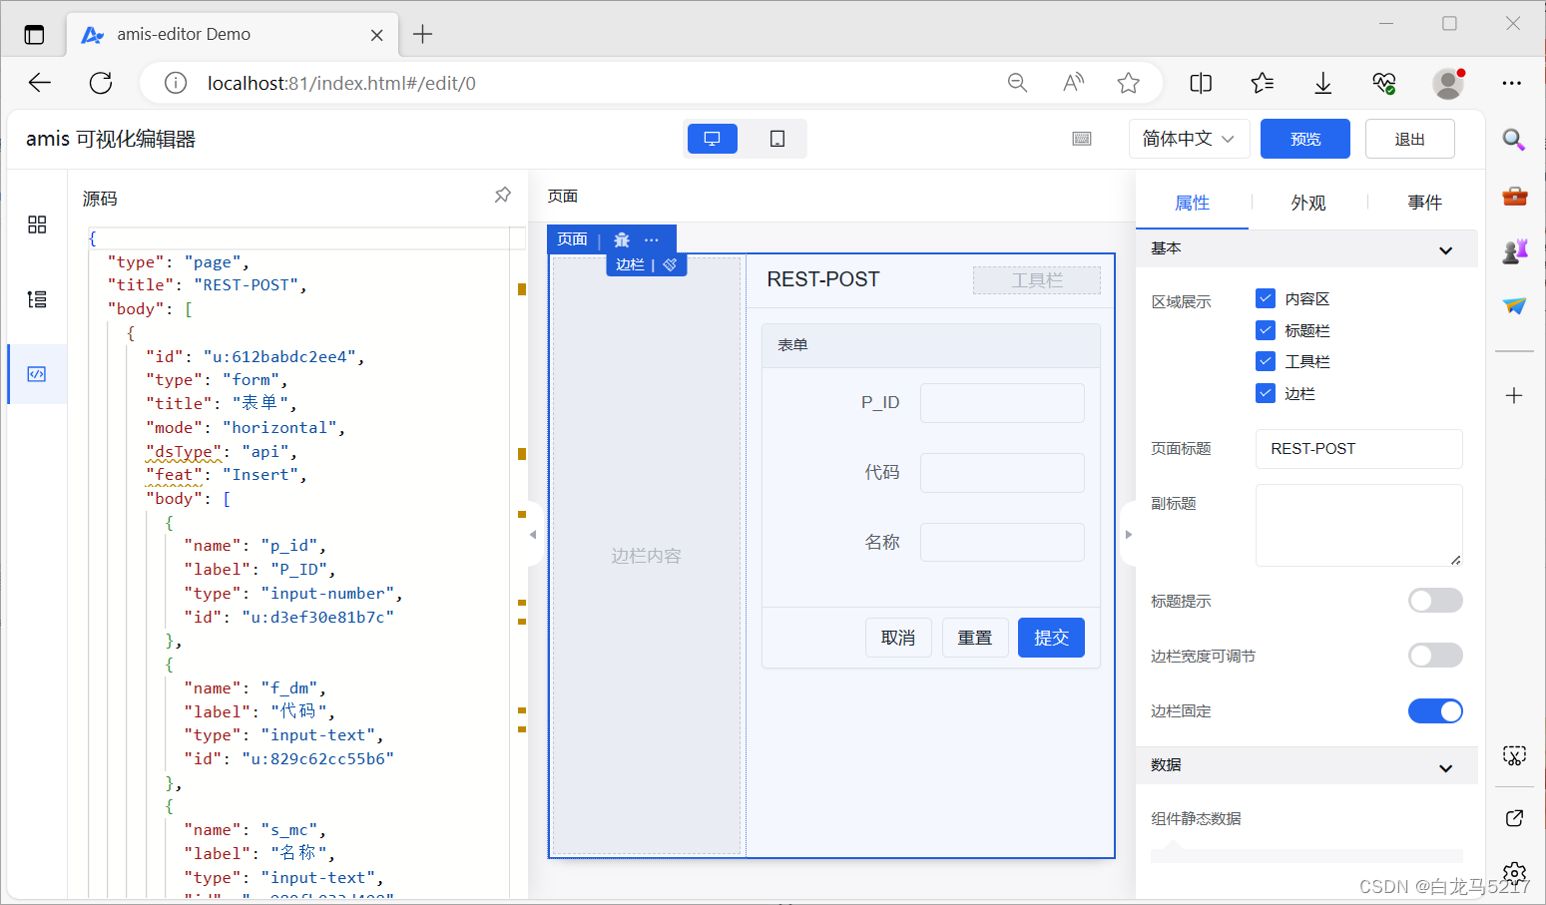Click Edge sidebar screenshot icon
1546x905 pixels.
(x=1514, y=755)
